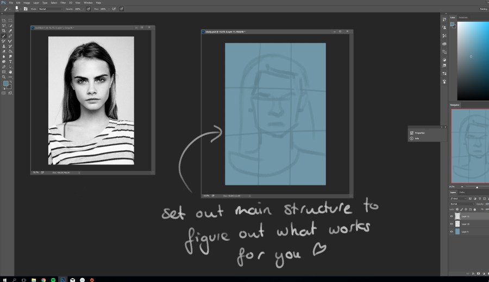Screen dimensions: 489x282
Task: Select the Brush tool in the toolbar
Action: [x=4, y=36]
